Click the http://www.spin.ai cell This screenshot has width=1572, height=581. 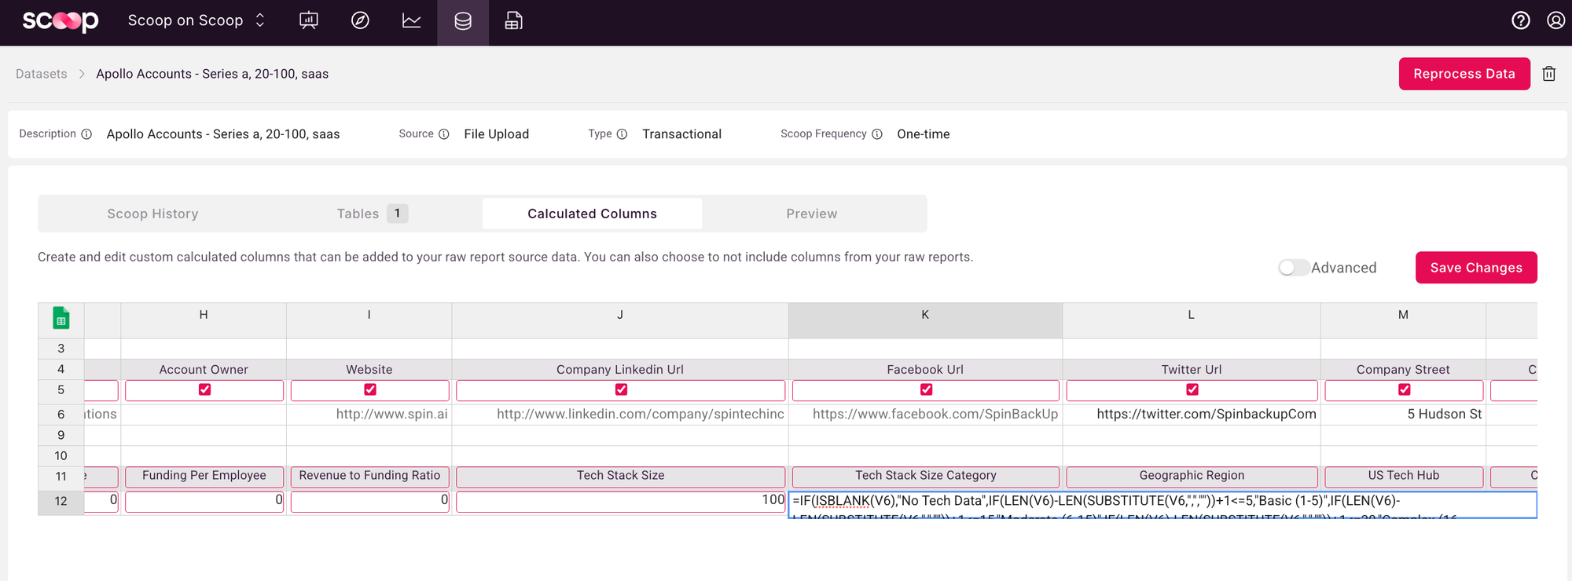[x=369, y=414]
